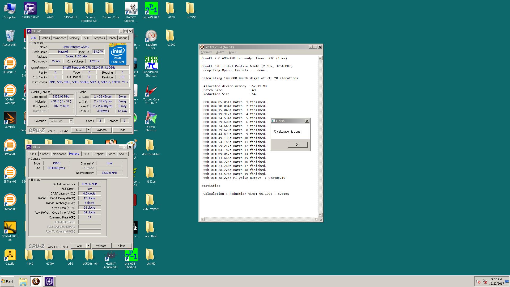Launch Sapphire TRIXX shortcut
Screen dimensions: 510x287
(151, 40)
